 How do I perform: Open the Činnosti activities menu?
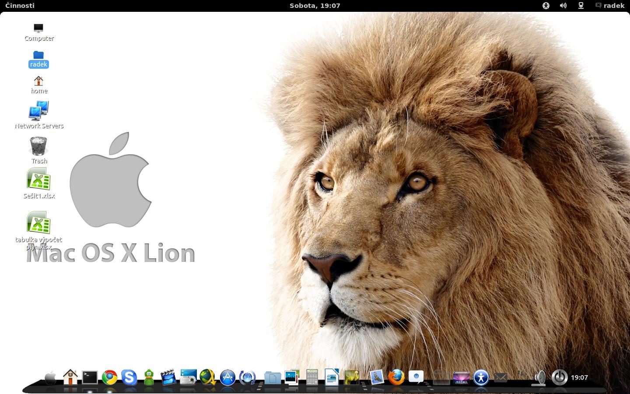(20, 6)
